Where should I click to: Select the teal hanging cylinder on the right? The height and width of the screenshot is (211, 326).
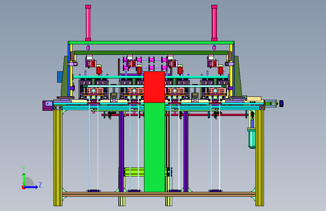252,139
